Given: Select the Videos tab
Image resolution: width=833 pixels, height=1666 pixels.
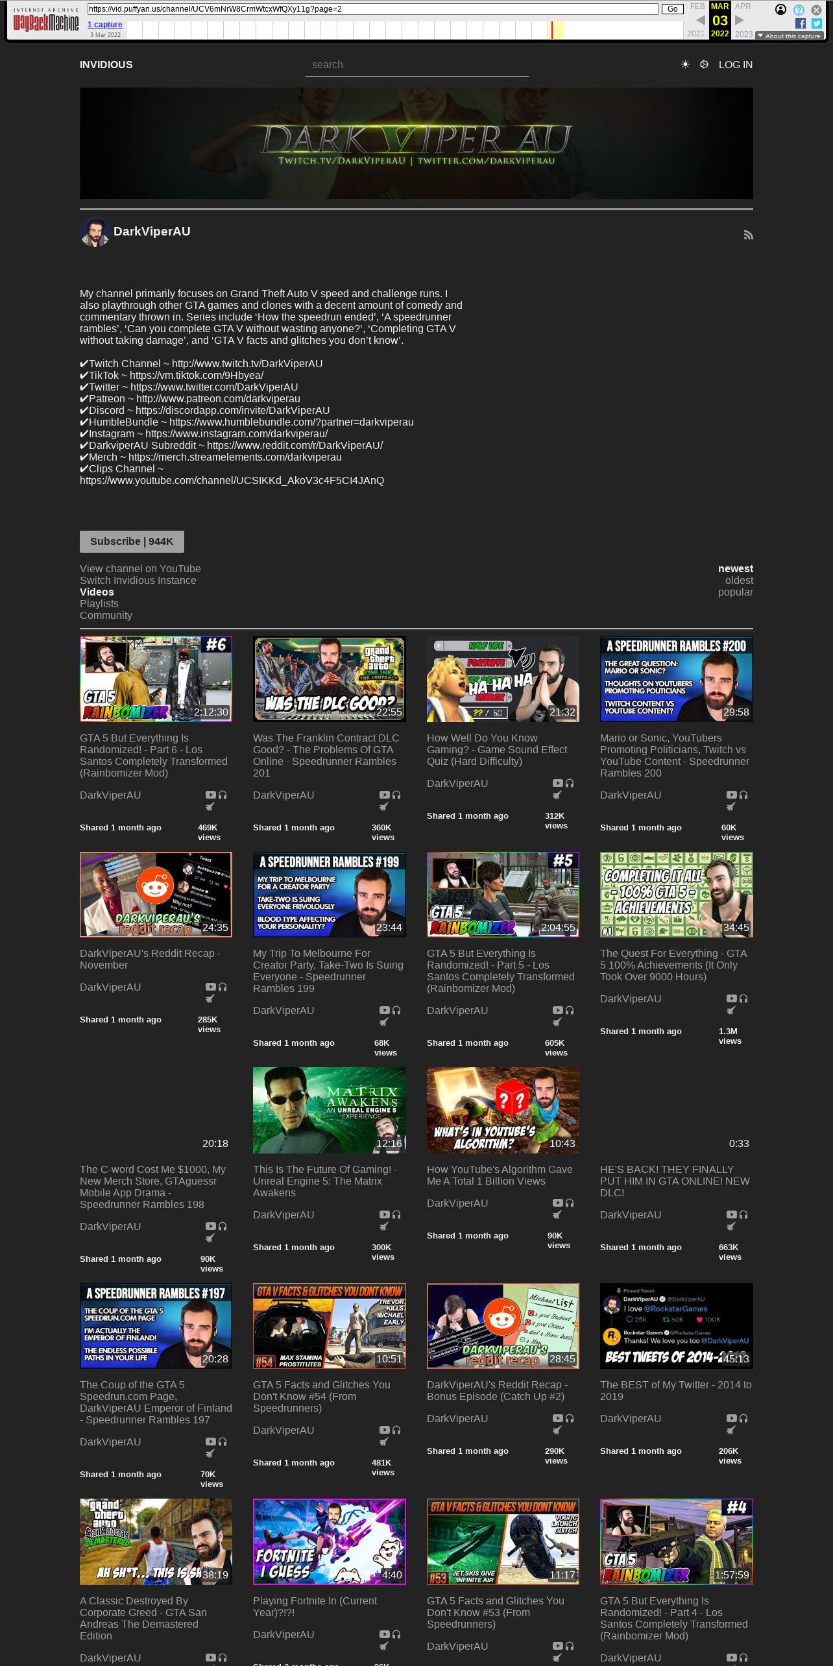Looking at the screenshot, I should [x=97, y=592].
